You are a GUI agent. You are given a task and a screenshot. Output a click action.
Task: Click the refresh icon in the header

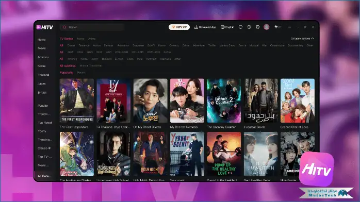(x=240, y=27)
